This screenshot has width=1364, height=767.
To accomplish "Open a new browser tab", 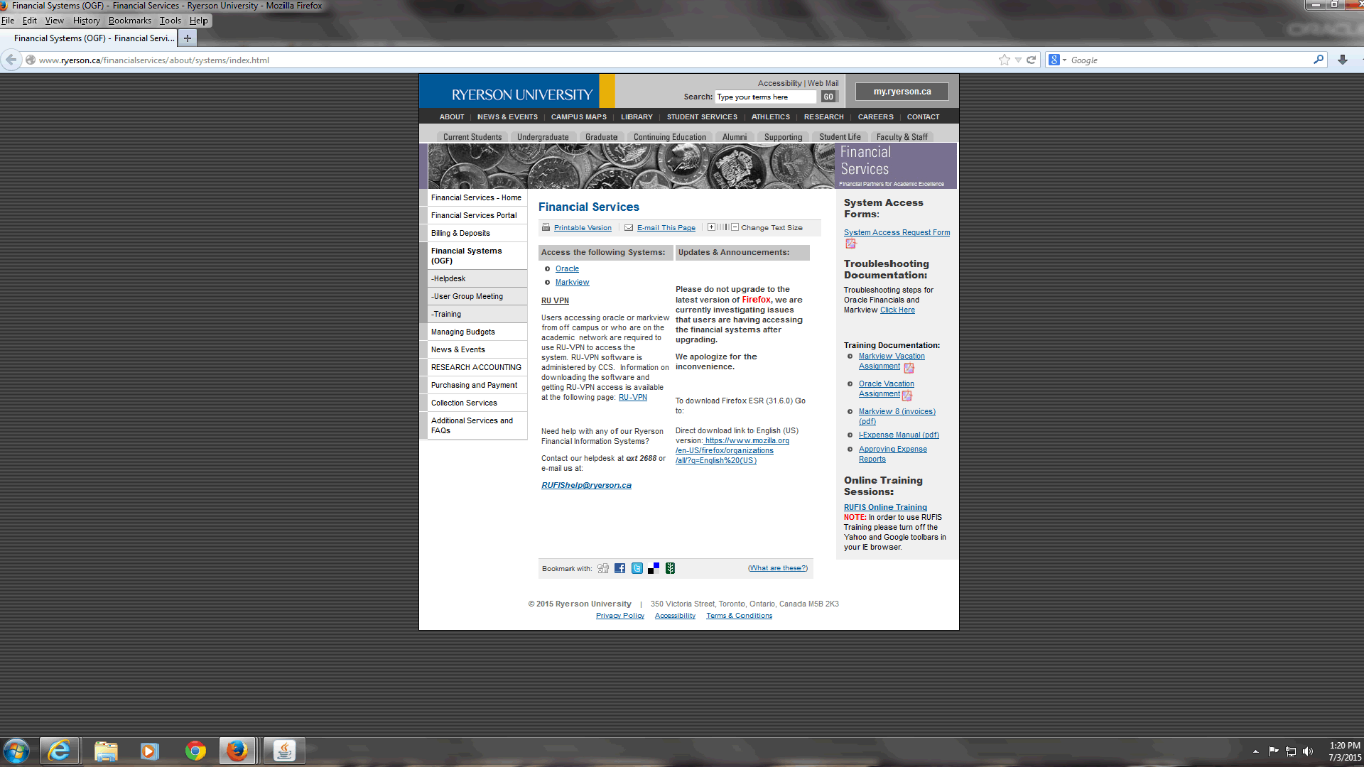I will coord(188,38).
